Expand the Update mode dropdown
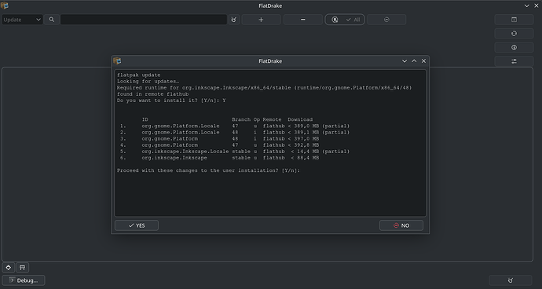Screen dimensions: 542x289 23,20
